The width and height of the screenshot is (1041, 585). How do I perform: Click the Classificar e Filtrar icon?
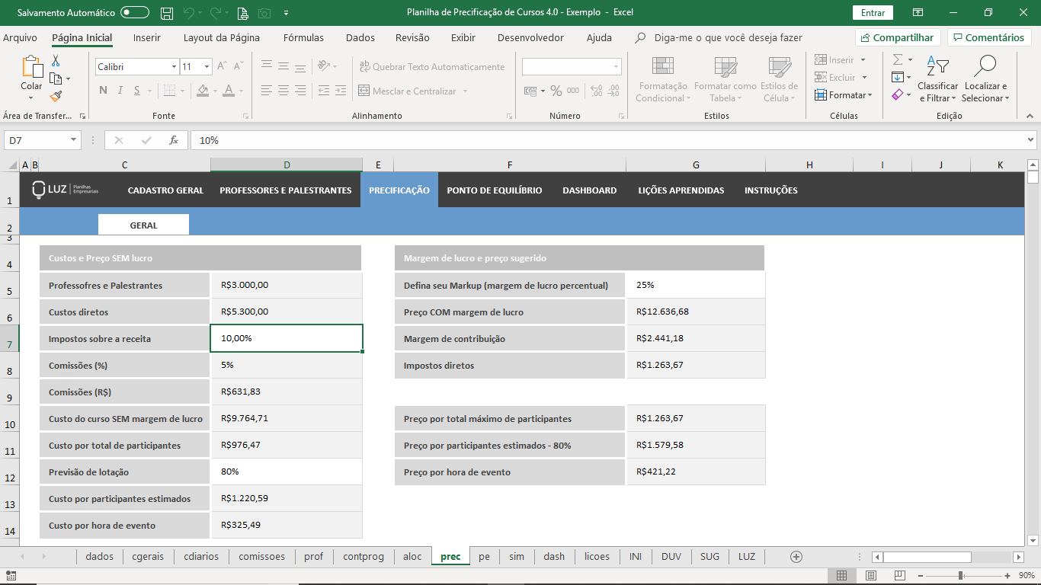[x=937, y=67]
